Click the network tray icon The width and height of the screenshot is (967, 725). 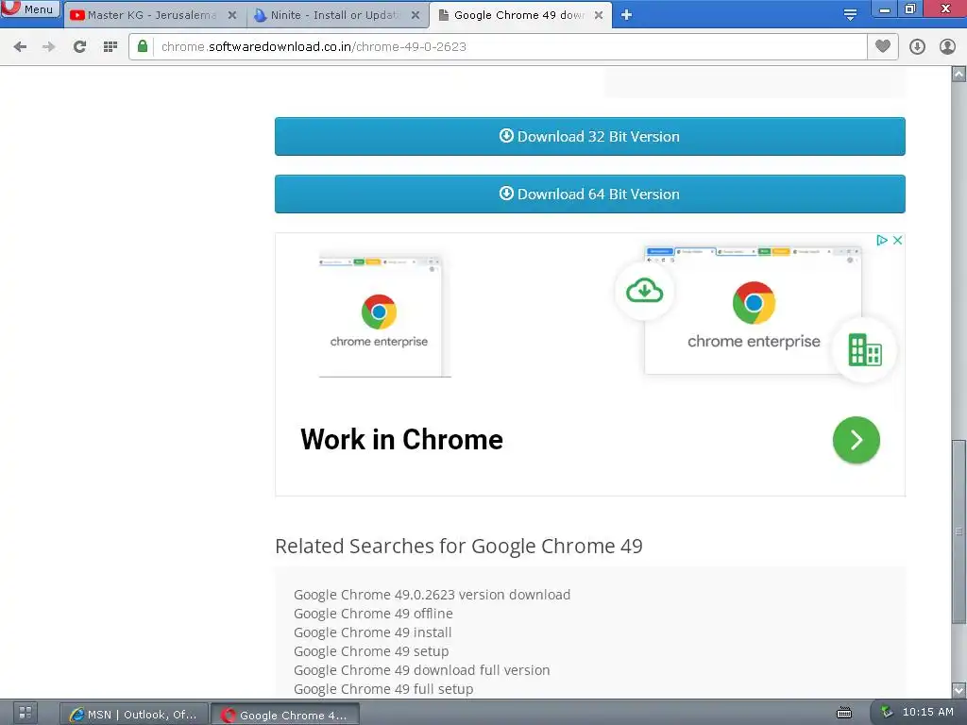click(x=886, y=712)
